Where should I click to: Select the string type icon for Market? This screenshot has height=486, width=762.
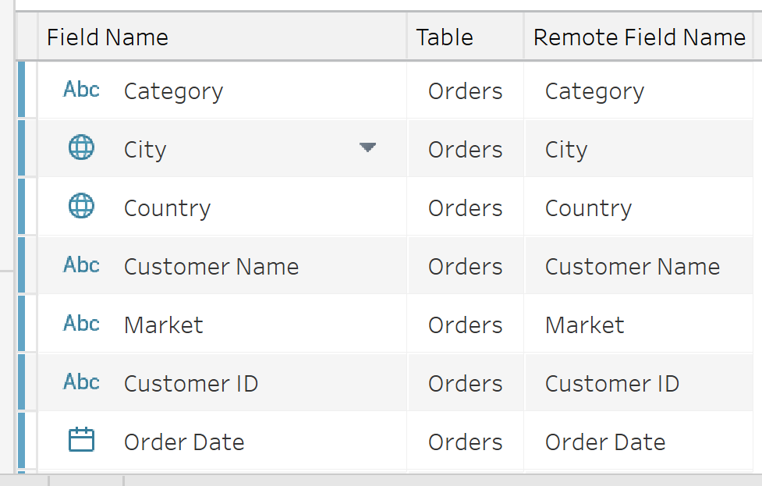(x=81, y=325)
